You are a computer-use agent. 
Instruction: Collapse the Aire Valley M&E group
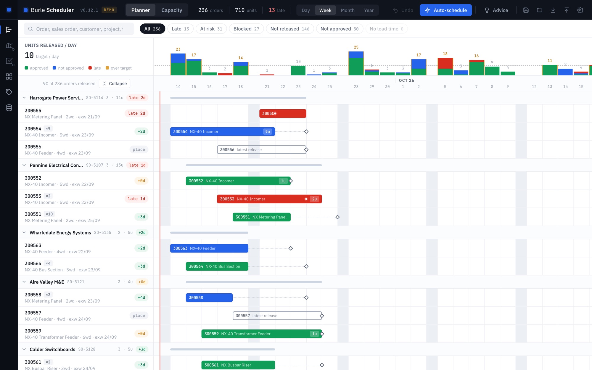[24, 282]
